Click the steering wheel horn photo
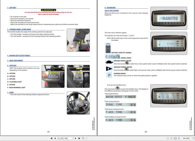The image size is (195, 141). (78, 103)
